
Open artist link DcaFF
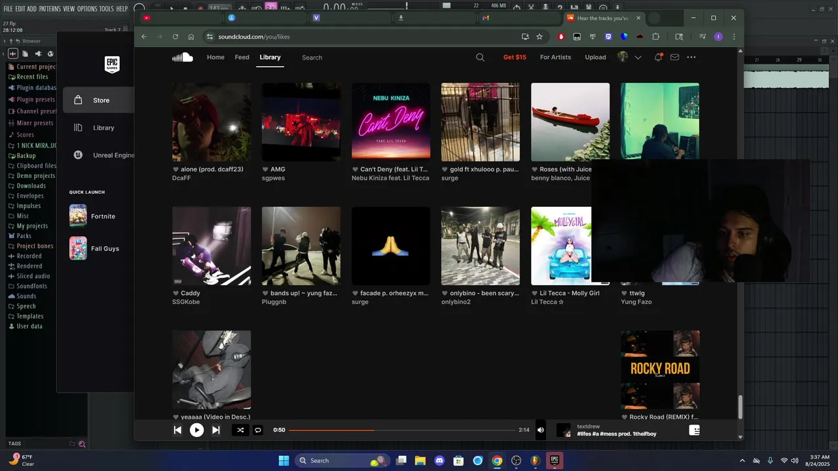coord(181,178)
